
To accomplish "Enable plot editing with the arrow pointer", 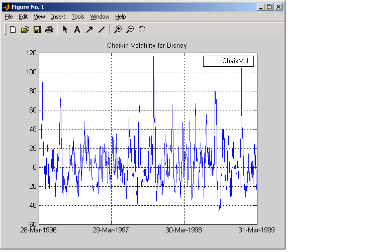I will click(65, 30).
